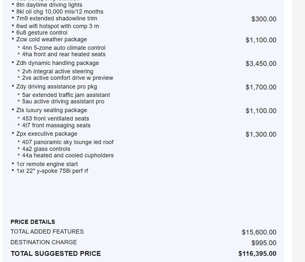Click 407 panoramic sky lounge led roof

tap(68, 142)
